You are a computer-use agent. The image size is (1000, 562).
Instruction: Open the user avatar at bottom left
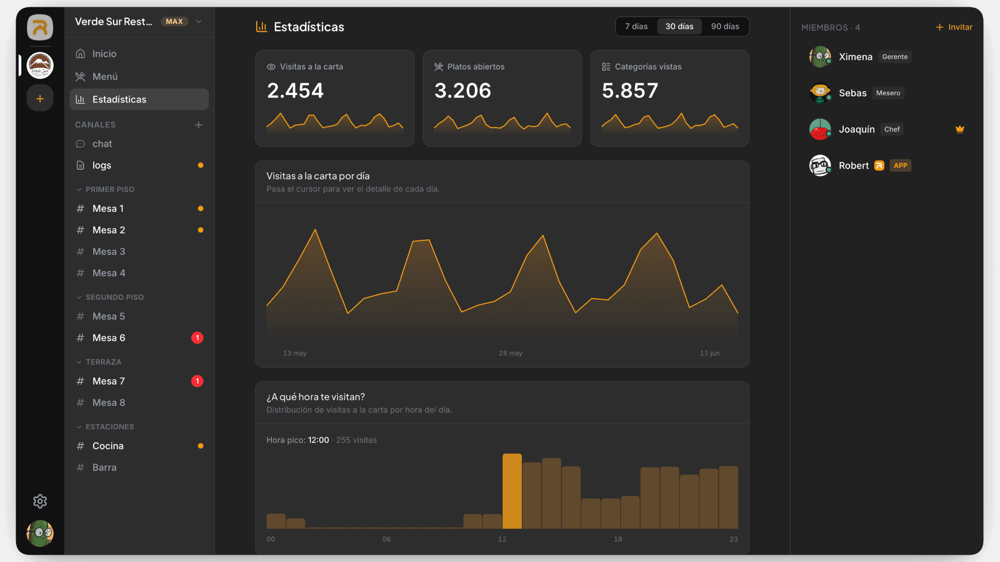click(40, 533)
